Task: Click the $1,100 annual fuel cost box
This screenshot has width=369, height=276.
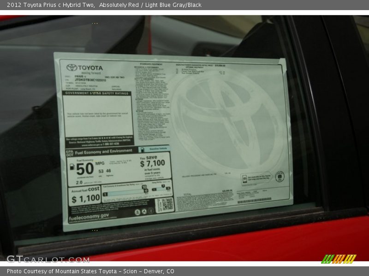Action: [85, 195]
